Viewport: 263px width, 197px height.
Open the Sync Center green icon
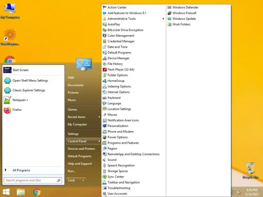pyautogui.click(x=105, y=177)
